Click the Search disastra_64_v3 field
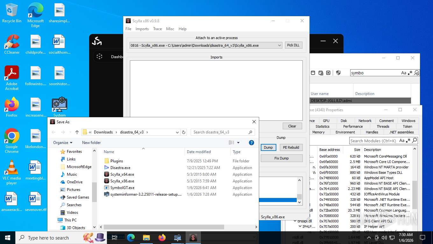Viewport: 433px width, 244px height. (x=223, y=132)
